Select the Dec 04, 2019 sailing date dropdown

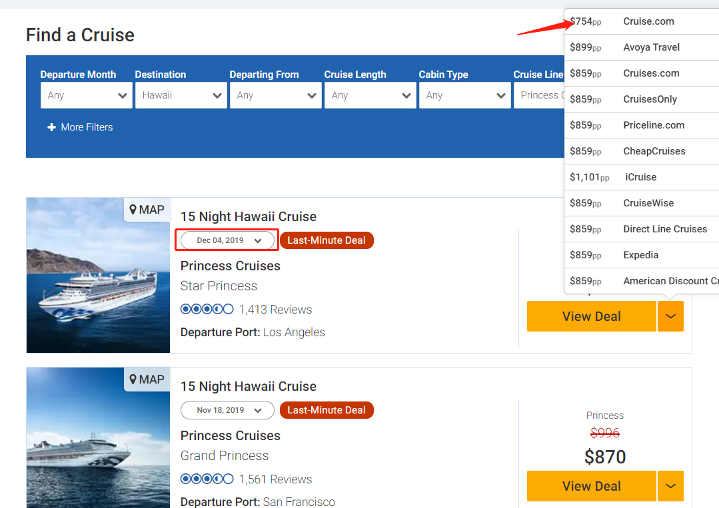pos(228,240)
